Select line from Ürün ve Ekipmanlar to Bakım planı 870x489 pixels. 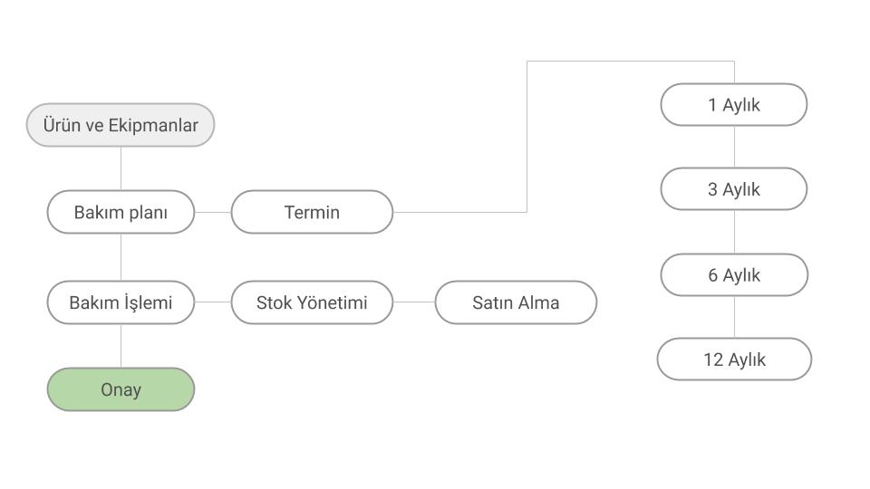click(x=121, y=168)
